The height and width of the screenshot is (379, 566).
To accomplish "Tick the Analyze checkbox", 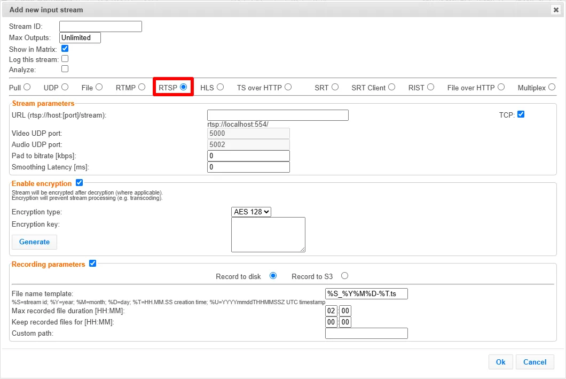I will click(x=65, y=68).
